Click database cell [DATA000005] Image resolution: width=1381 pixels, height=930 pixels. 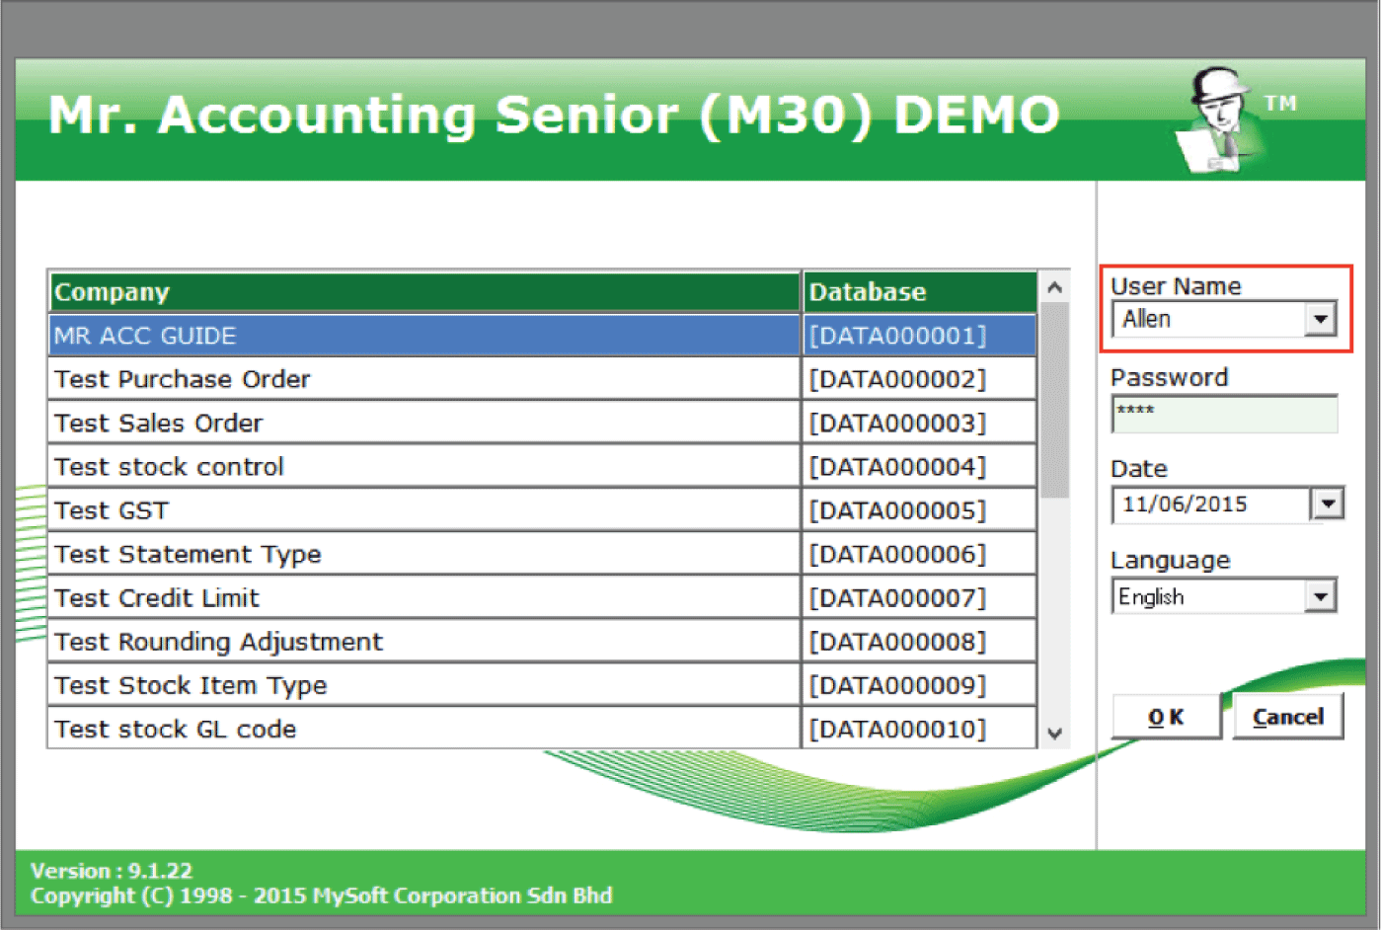[x=920, y=510]
